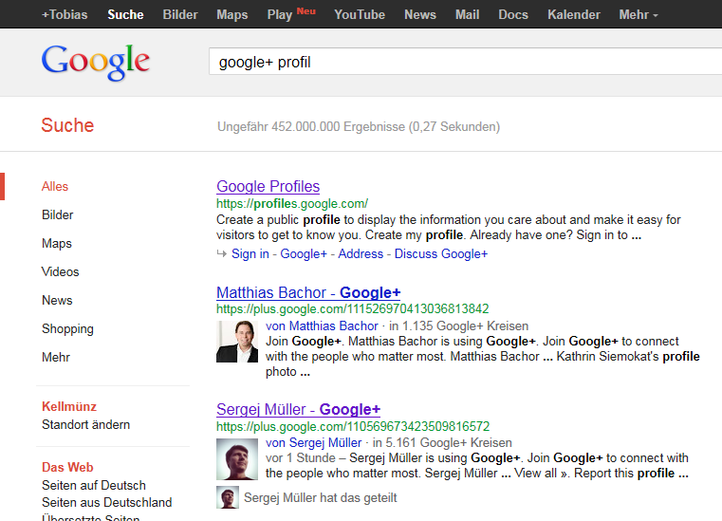
Task: Filter results by Maps in sidebar
Action: pyautogui.click(x=57, y=244)
